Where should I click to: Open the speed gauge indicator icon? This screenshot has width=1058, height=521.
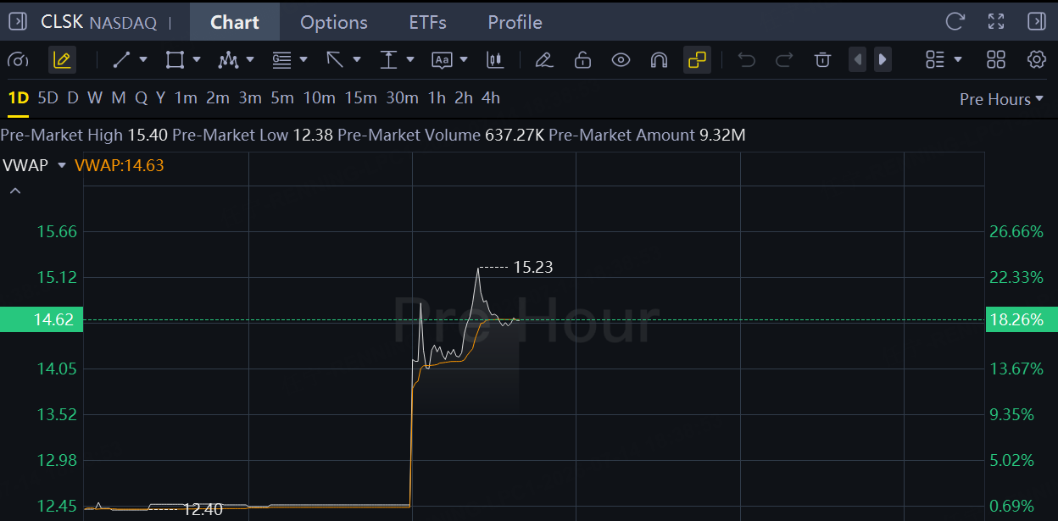coord(18,60)
